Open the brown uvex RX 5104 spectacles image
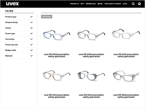 coord(57,76)
